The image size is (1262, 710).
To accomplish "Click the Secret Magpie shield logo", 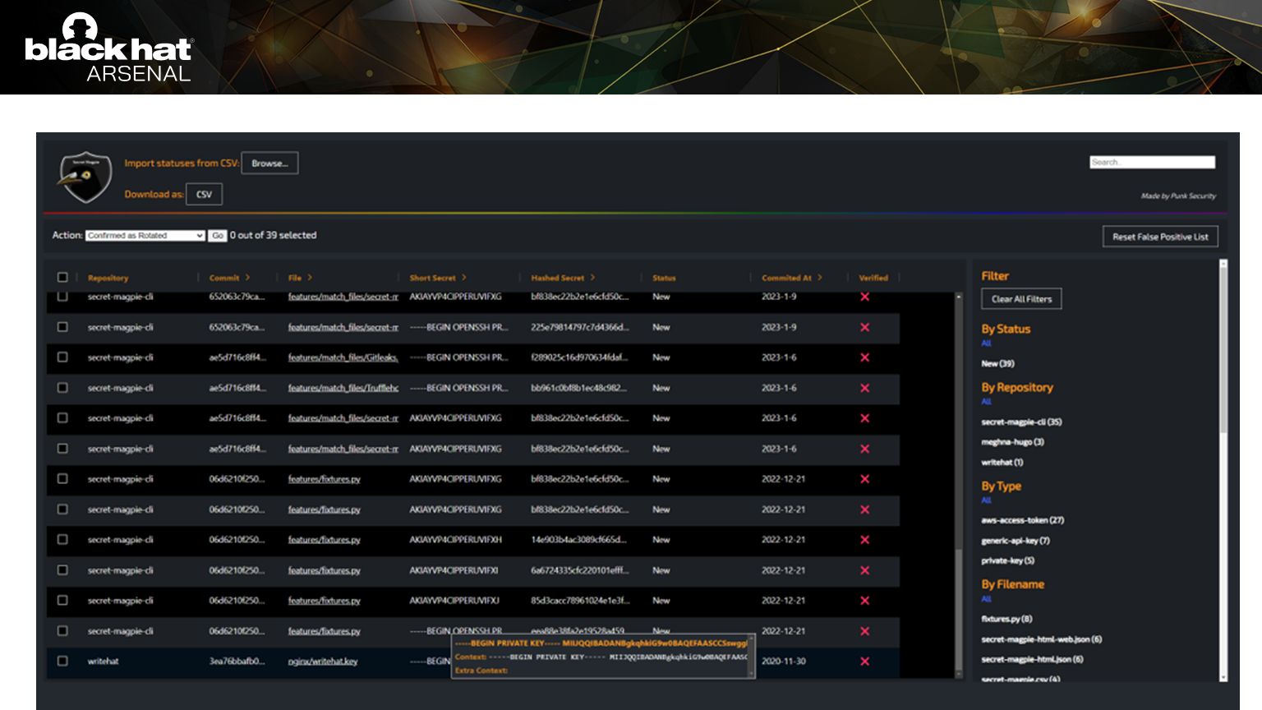I will tap(85, 177).
